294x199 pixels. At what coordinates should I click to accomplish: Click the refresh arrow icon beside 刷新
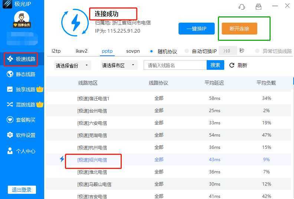[x=232, y=65]
